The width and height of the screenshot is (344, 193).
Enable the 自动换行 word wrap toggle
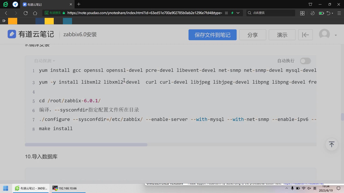(x=305, y=61)
